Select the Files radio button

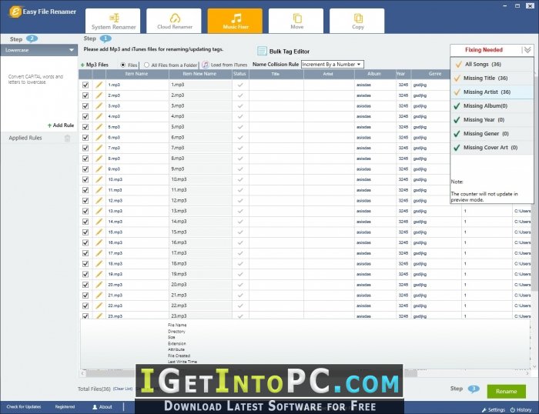(122, 65)
